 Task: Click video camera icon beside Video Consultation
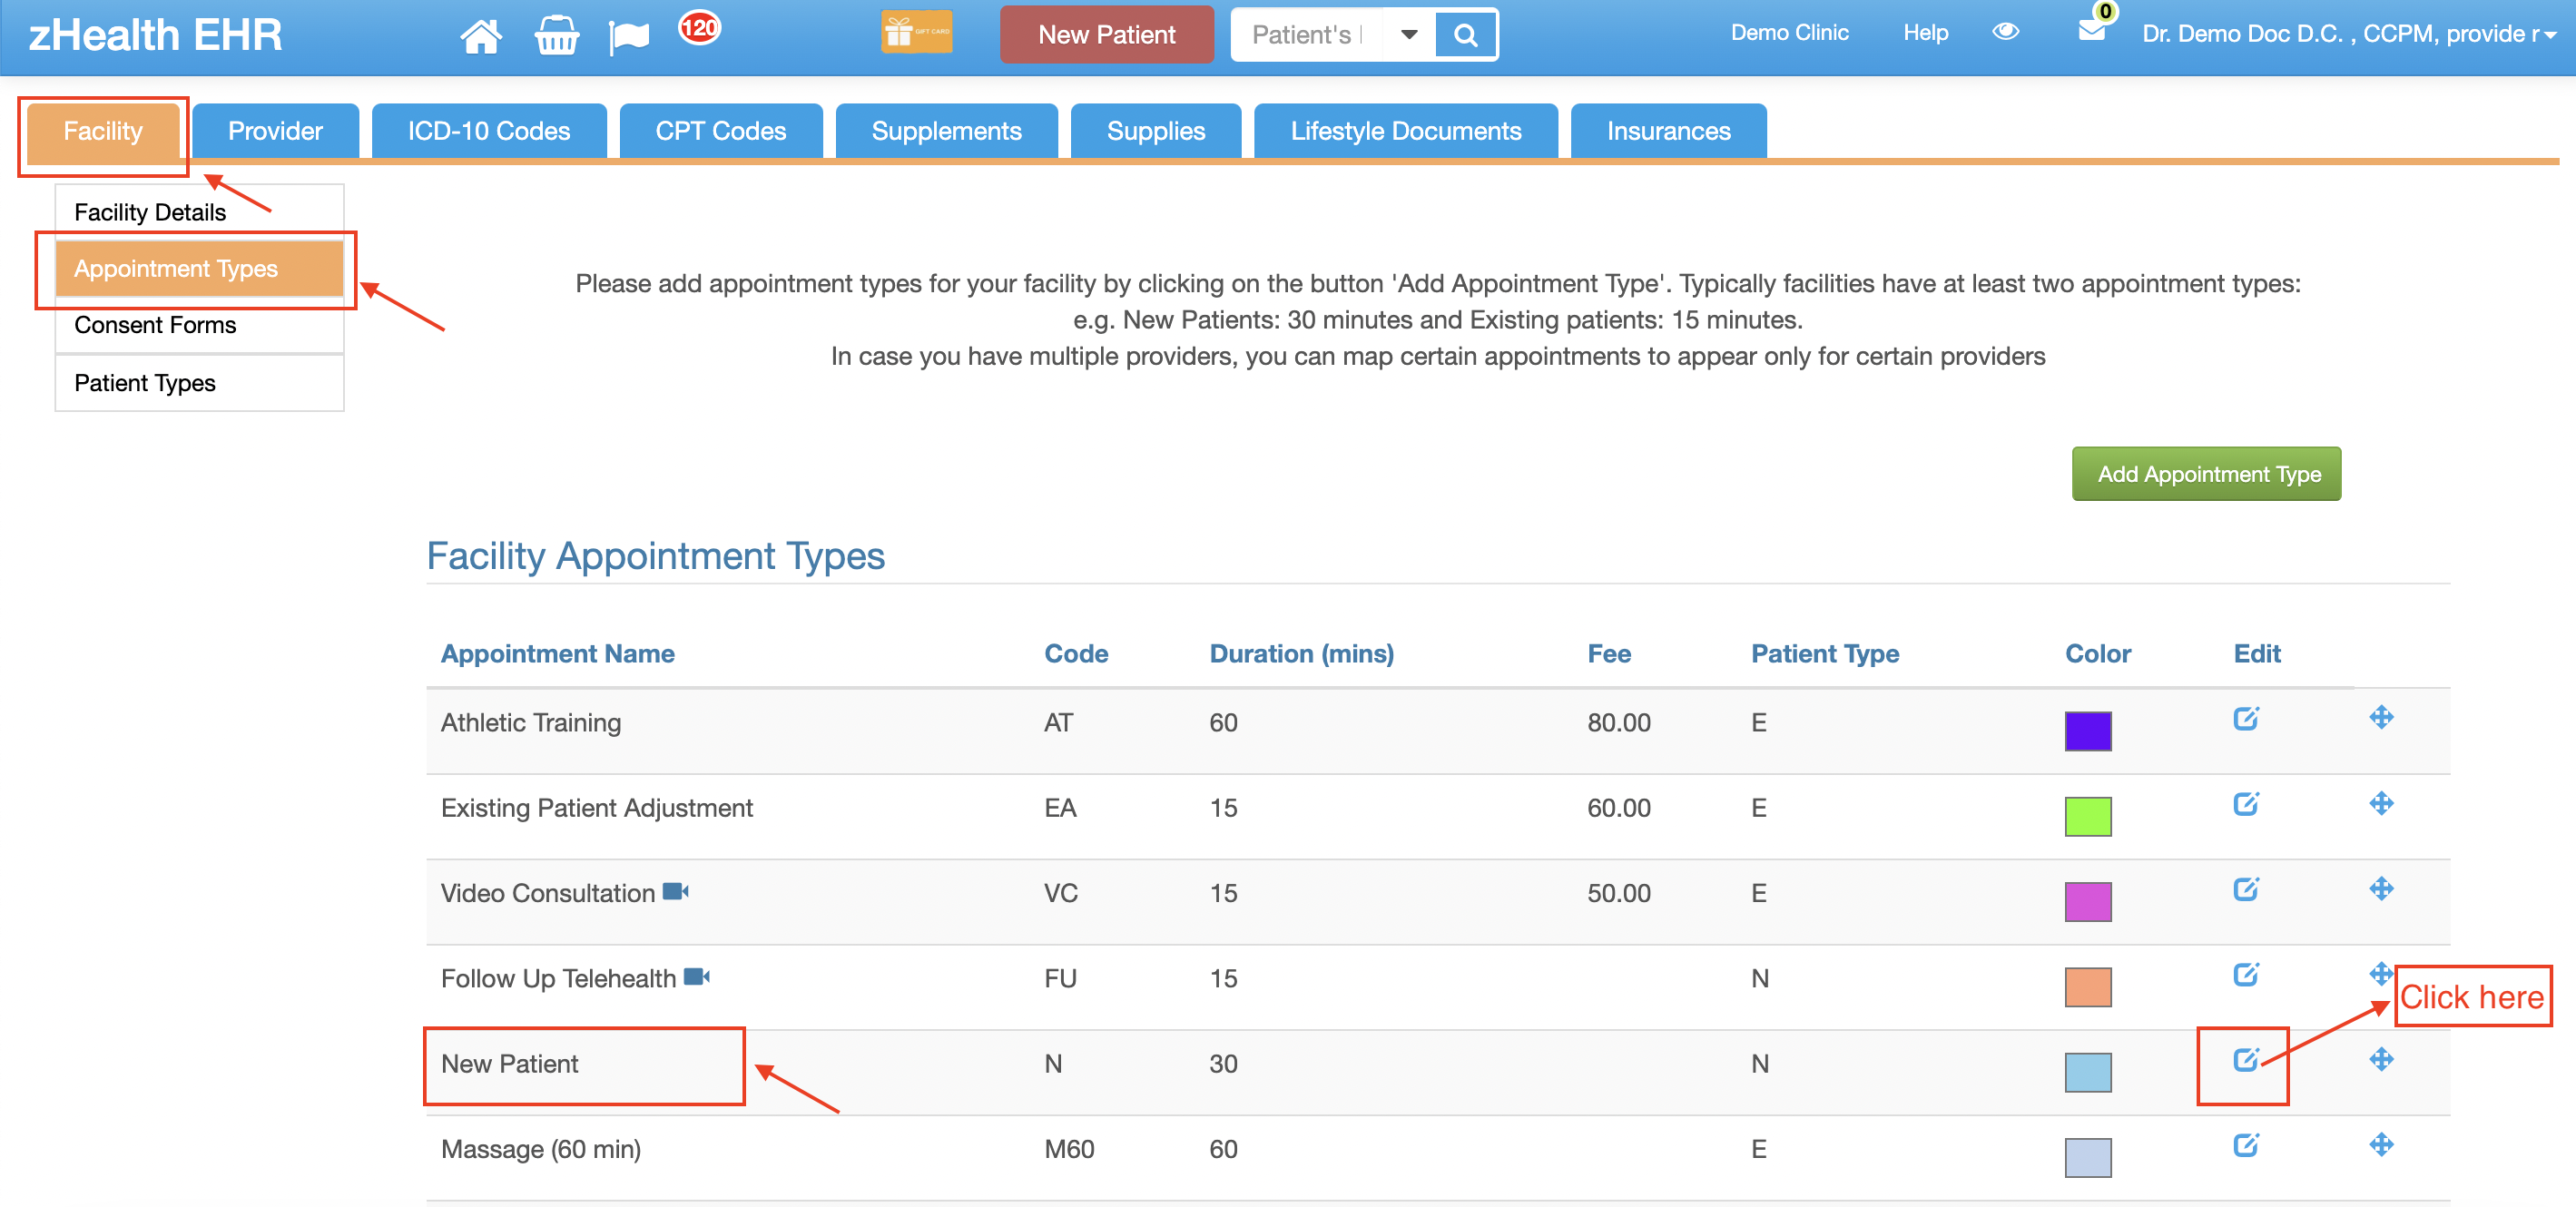click(x=676, y=891)
